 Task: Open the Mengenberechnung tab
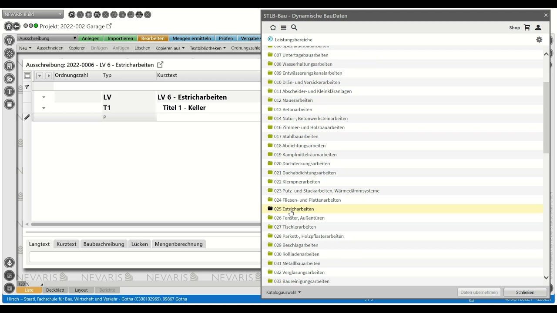(179, 244)
